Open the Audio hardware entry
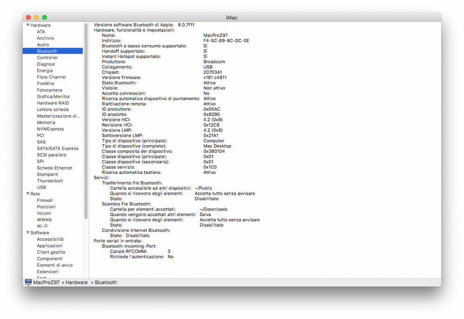Screen dimensions: 464x319 pyautogui.click(x=43, y=45)
